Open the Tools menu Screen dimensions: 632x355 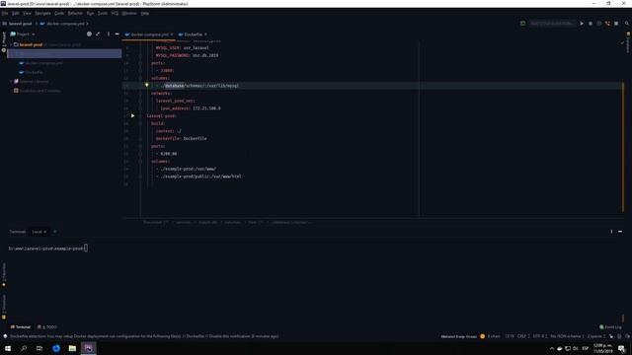[103, 13]
